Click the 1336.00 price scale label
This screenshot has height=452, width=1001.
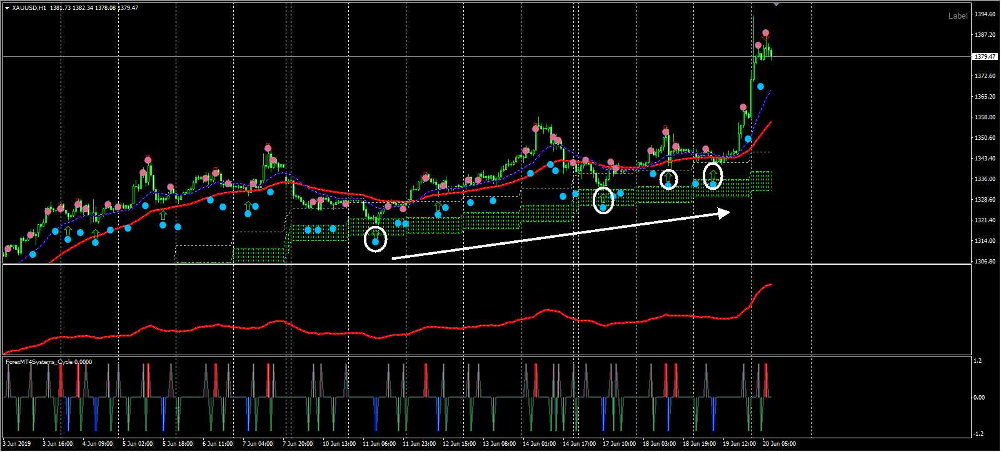click(985, 179)
